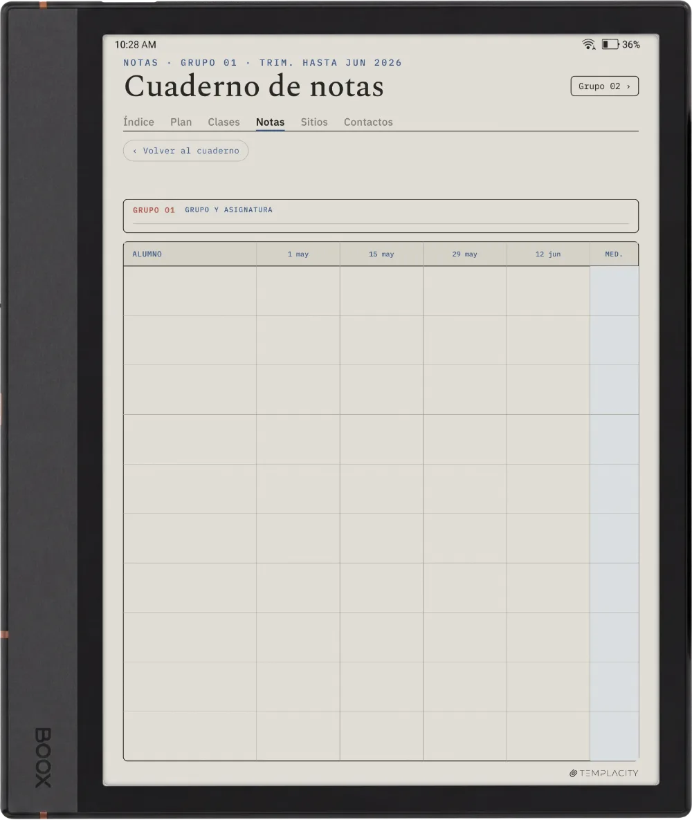Viewport: 692px width, 820px height.
Task: Switch to the Contactos tab
Action: click(x=368, y=122)
